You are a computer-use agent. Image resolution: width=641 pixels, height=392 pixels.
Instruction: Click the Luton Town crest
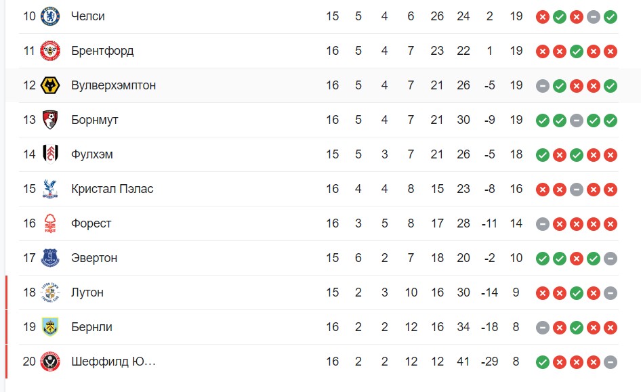[50, 292]
